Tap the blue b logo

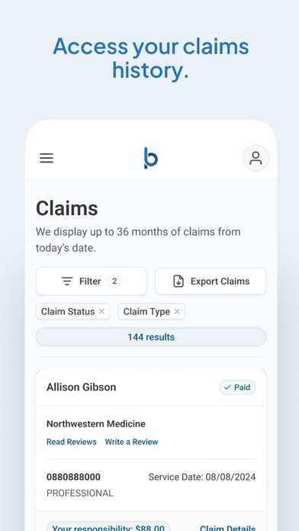pos(151,158)
